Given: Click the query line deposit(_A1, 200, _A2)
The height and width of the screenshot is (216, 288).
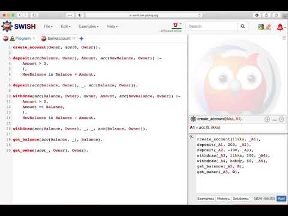Looking at the screenshot, I should (224, 145).
